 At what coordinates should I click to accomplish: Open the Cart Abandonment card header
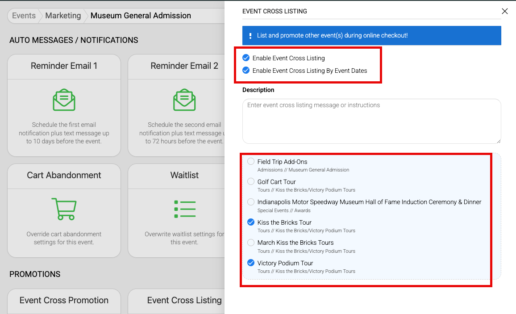[x=64, y=176]
